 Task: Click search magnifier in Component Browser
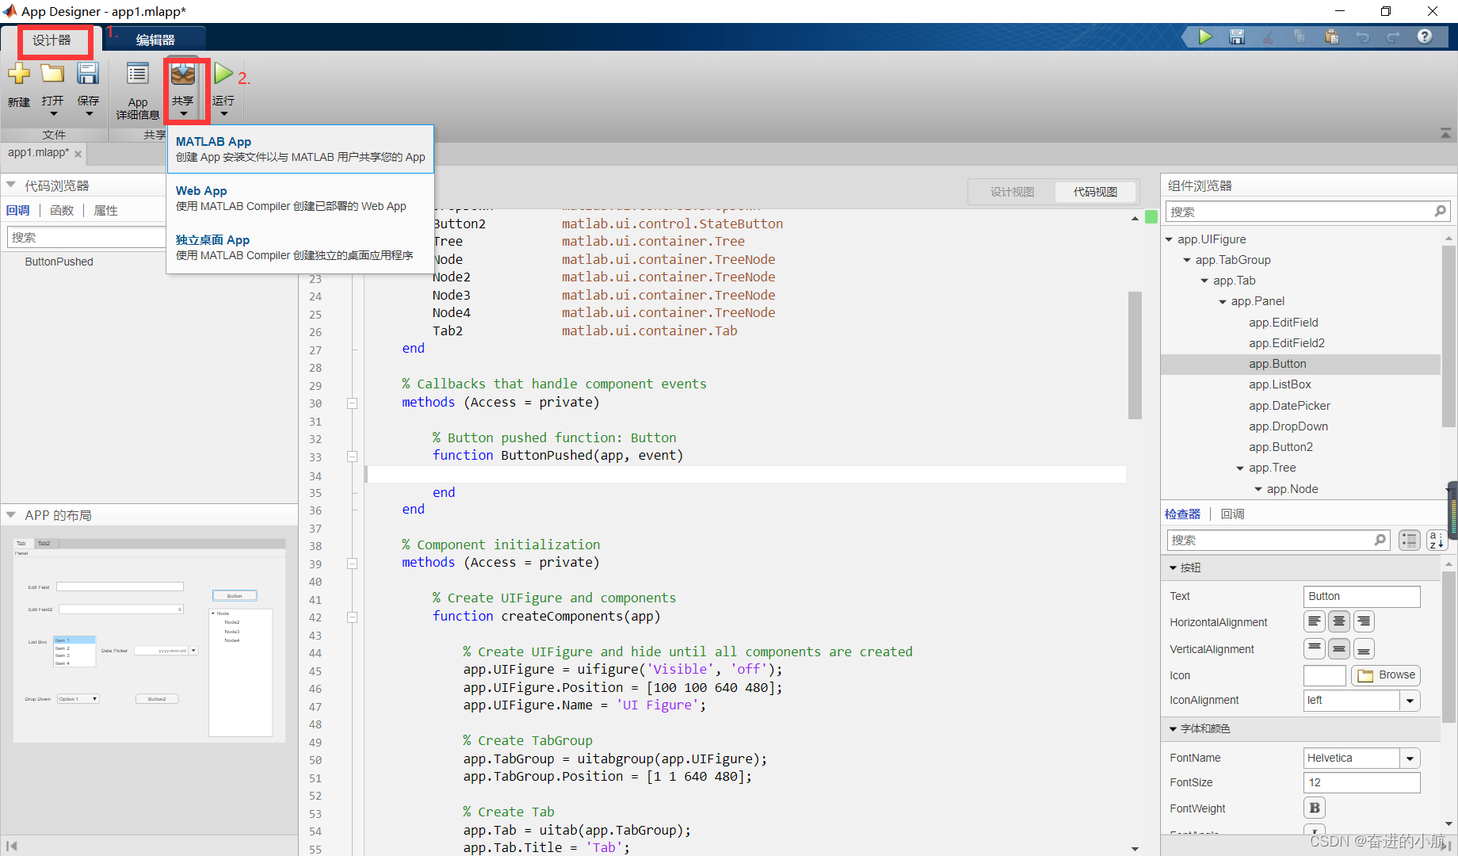[x=1440, y=211]
